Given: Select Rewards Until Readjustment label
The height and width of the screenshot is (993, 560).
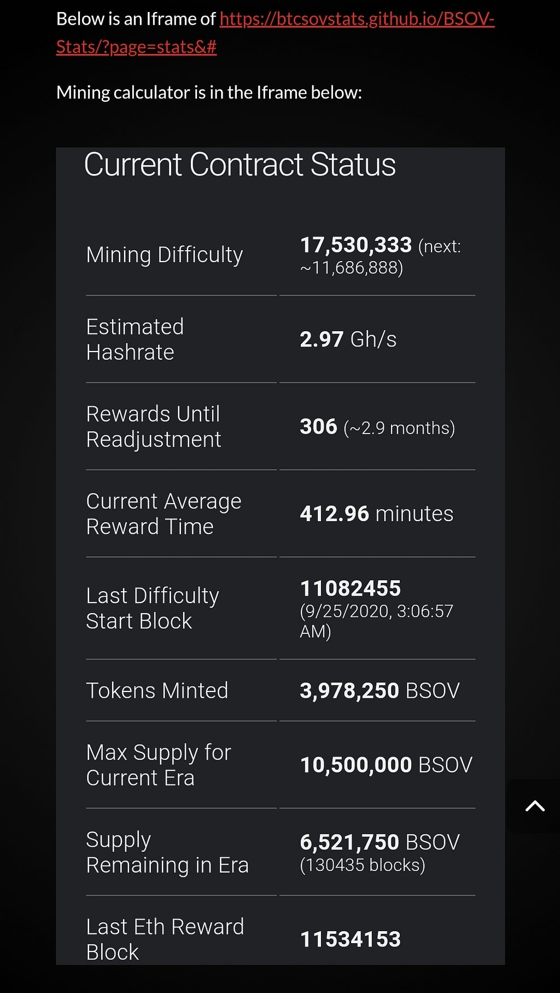Looking at the screenshot, I should (154, 426).
